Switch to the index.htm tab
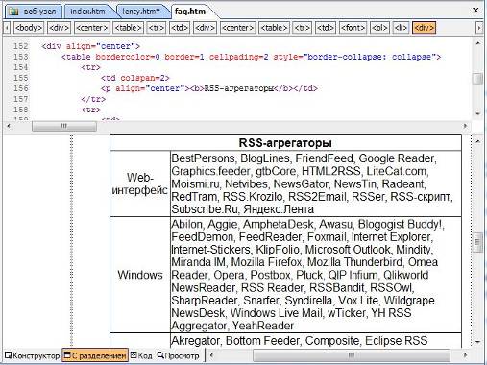487x365 pixels. pyautogui.click(x=87, y=12)
